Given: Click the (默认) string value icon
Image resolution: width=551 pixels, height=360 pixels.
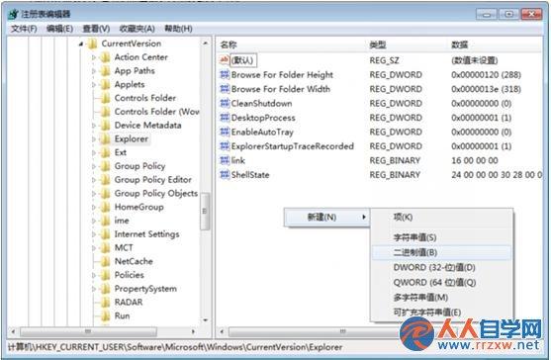Looking at the screenshot, I should (x=225, y=60).
